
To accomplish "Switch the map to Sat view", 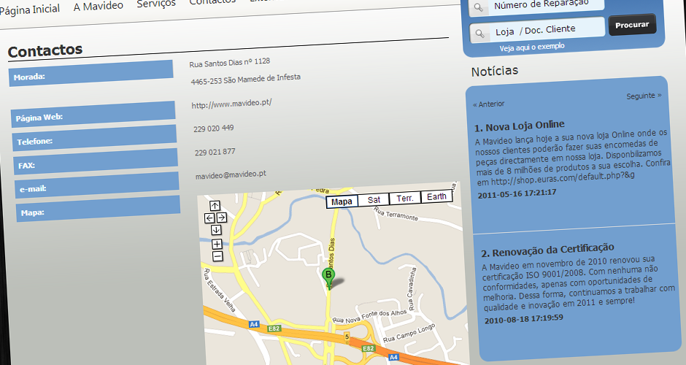I will click(x=374, y=199).
